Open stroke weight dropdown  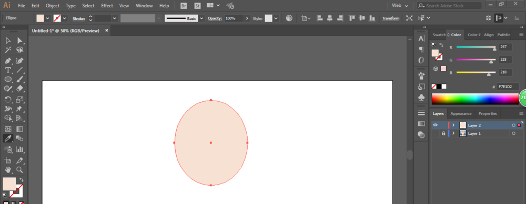click(115, 18)
